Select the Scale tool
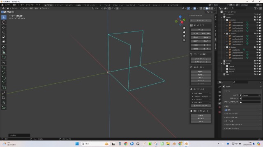This screenshot has width=263, height=147. [4, 37]
